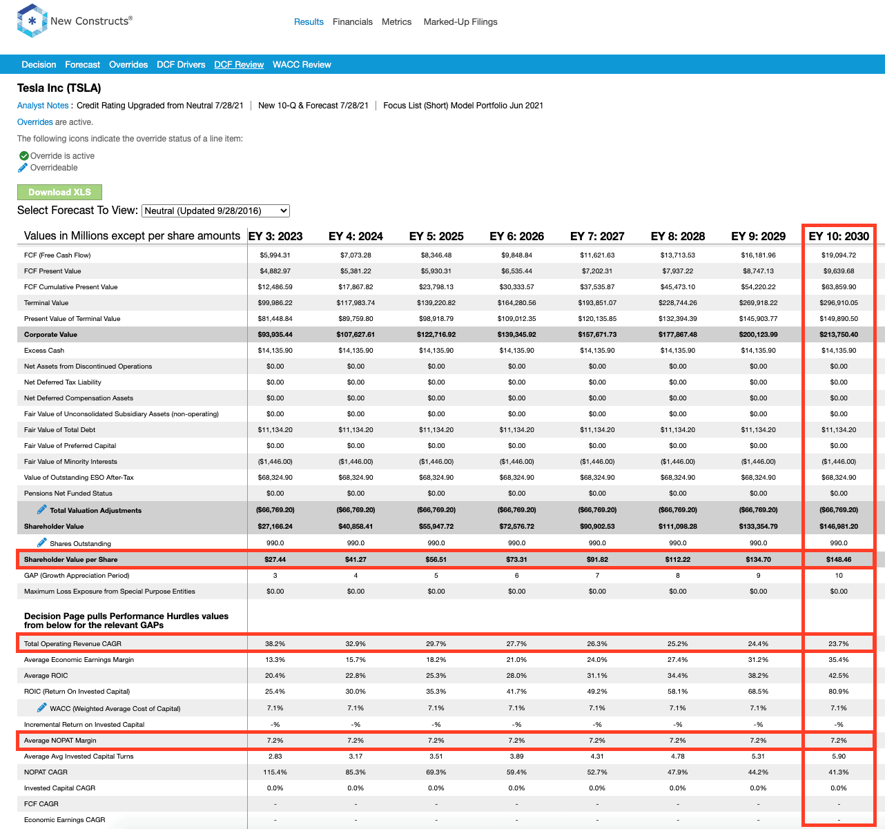Image resolution: width=885 pixels, height=829 pixels.
Task: Click the Excess Cash row label
Action: tap(44, 351)
